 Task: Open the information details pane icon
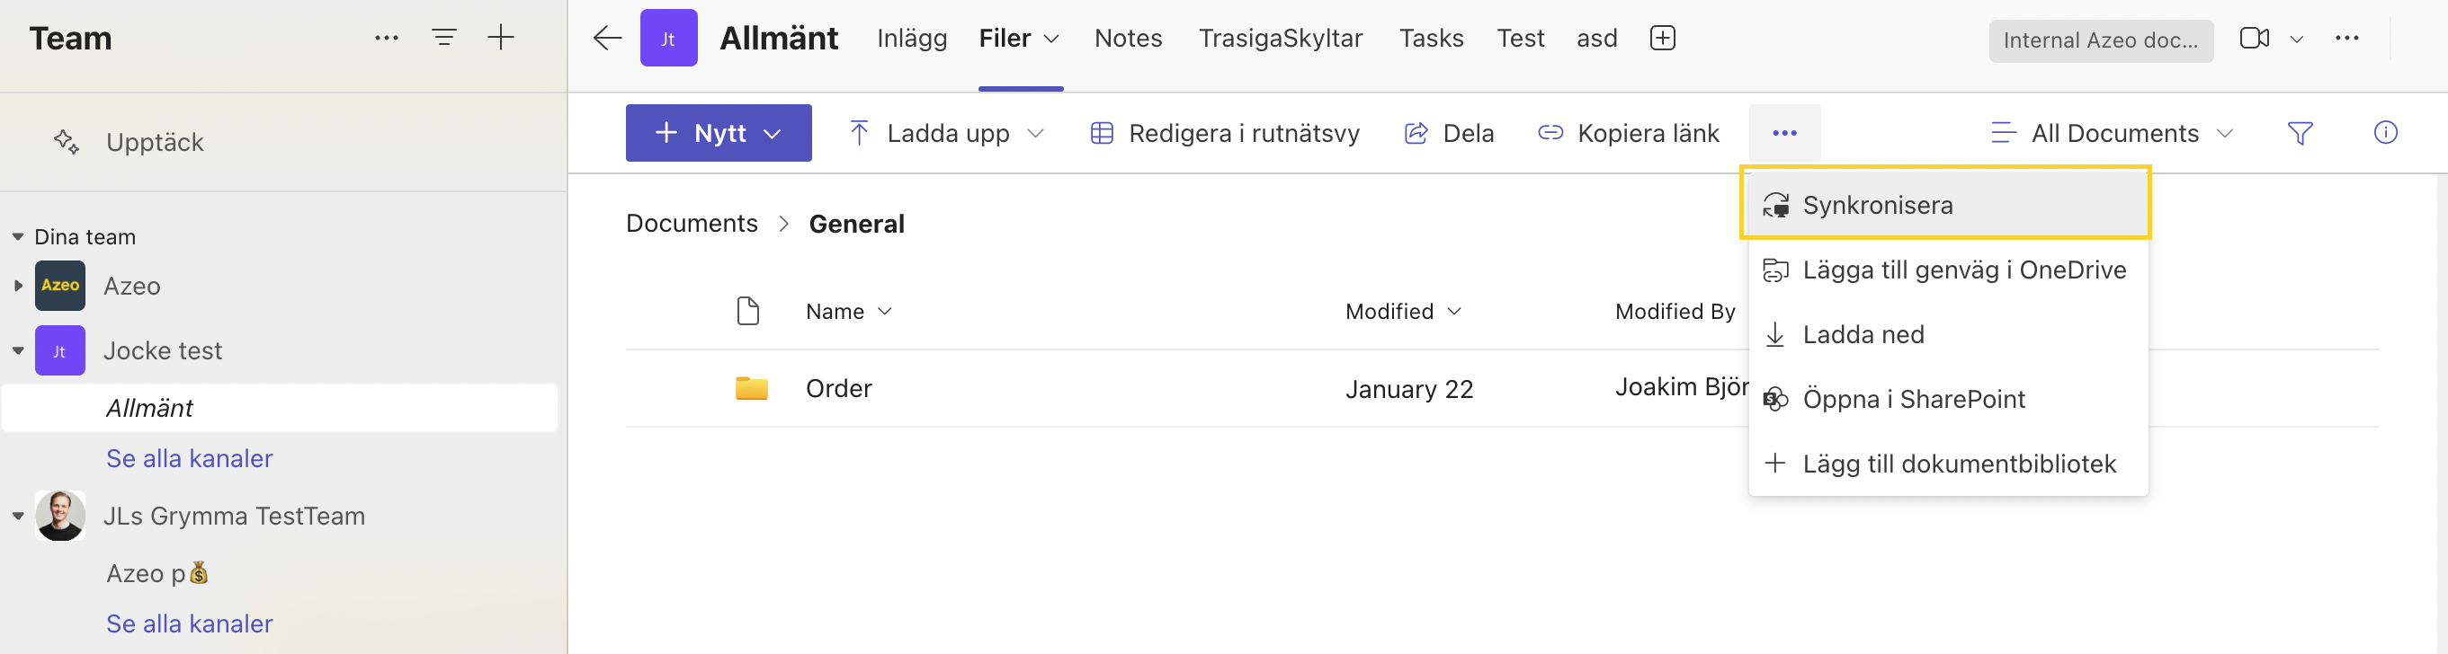(2385, 133)
